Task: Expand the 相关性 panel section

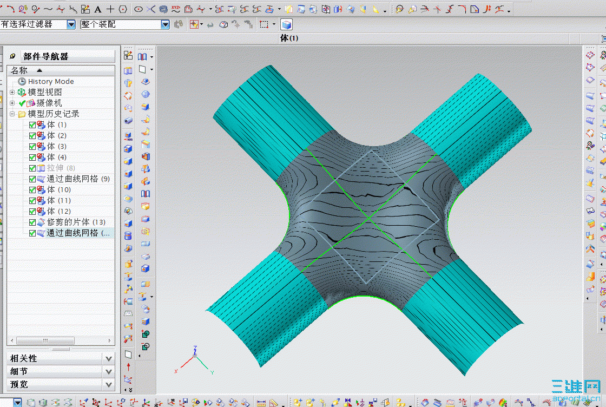Action: point(109,359)
